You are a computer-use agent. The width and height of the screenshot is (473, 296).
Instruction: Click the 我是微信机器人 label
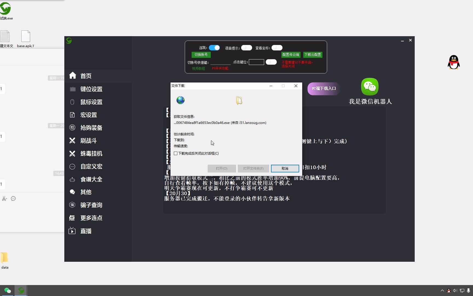370,101
